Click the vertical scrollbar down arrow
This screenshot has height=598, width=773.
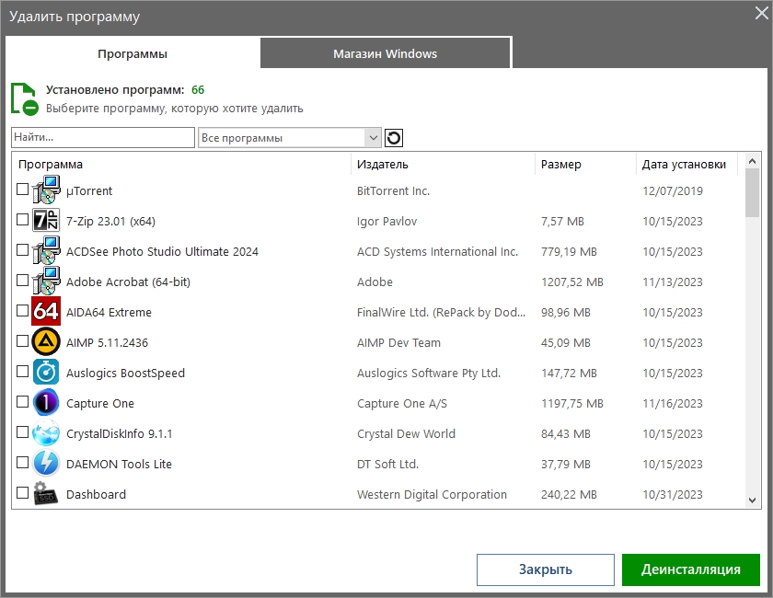pyautogui.click(x=752, y=500)
